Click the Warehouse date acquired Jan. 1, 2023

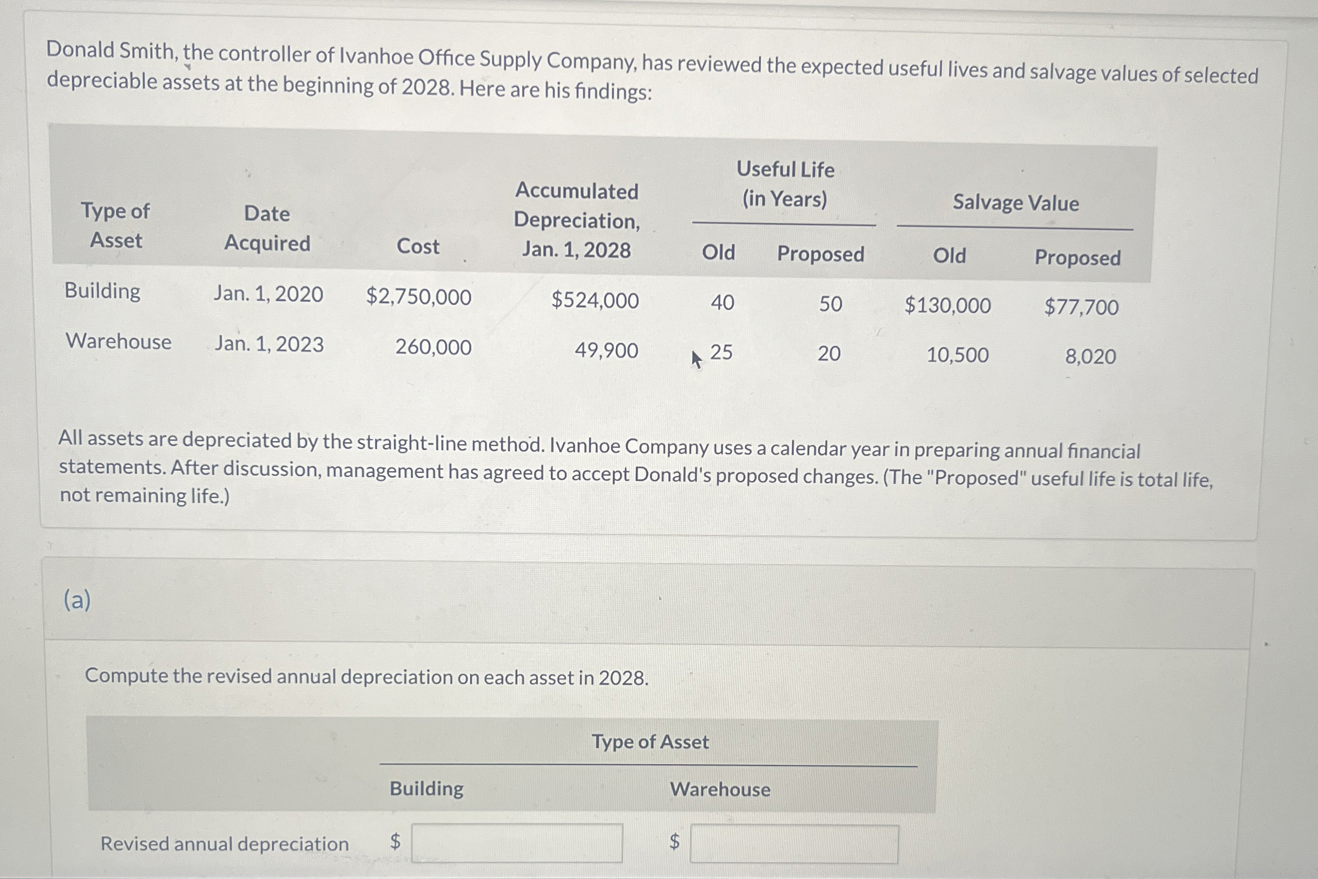pyautogui.click(x=269, y=344)
